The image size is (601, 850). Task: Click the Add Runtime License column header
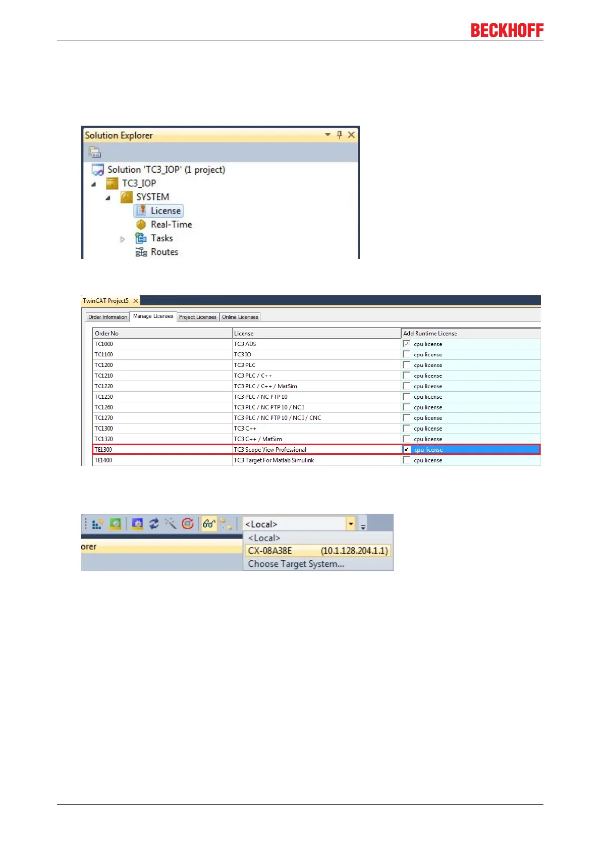pos(471,333)
